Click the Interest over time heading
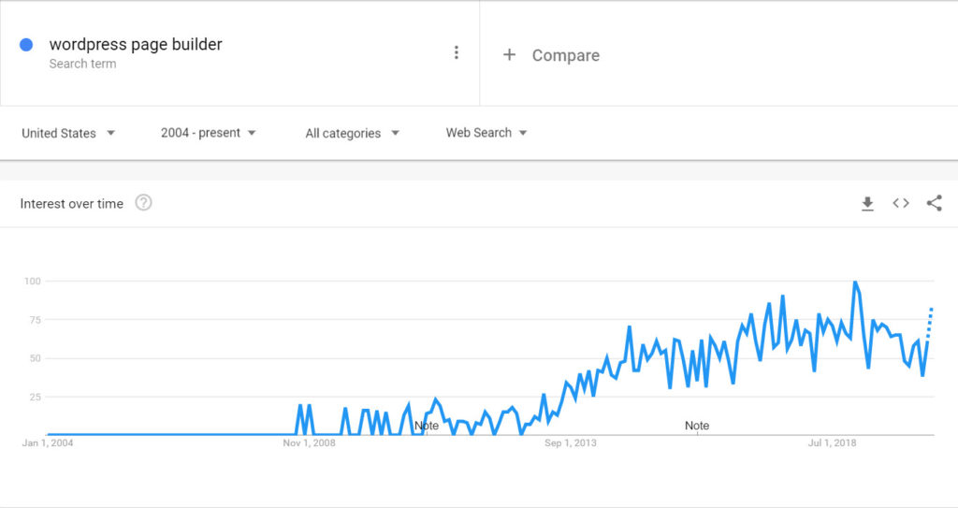Viewport: 958px width, 508px height. [71, 204]
